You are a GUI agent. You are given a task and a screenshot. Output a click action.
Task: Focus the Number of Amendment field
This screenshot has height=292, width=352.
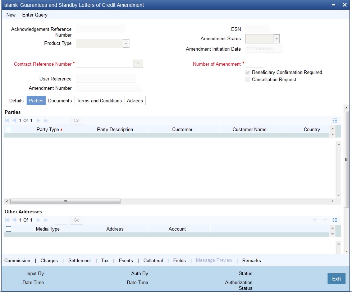tap(254, 64)
